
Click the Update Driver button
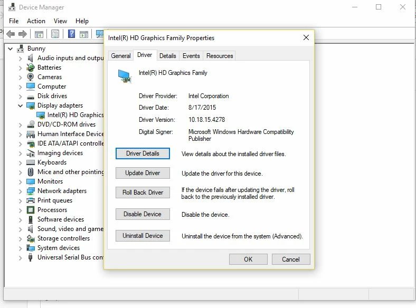tap(143, 173)
